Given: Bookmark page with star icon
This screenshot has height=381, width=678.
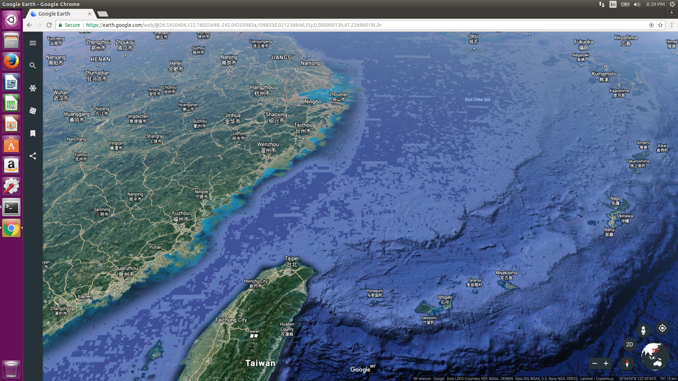Looking at the screenshot, I should pos(660,25).
